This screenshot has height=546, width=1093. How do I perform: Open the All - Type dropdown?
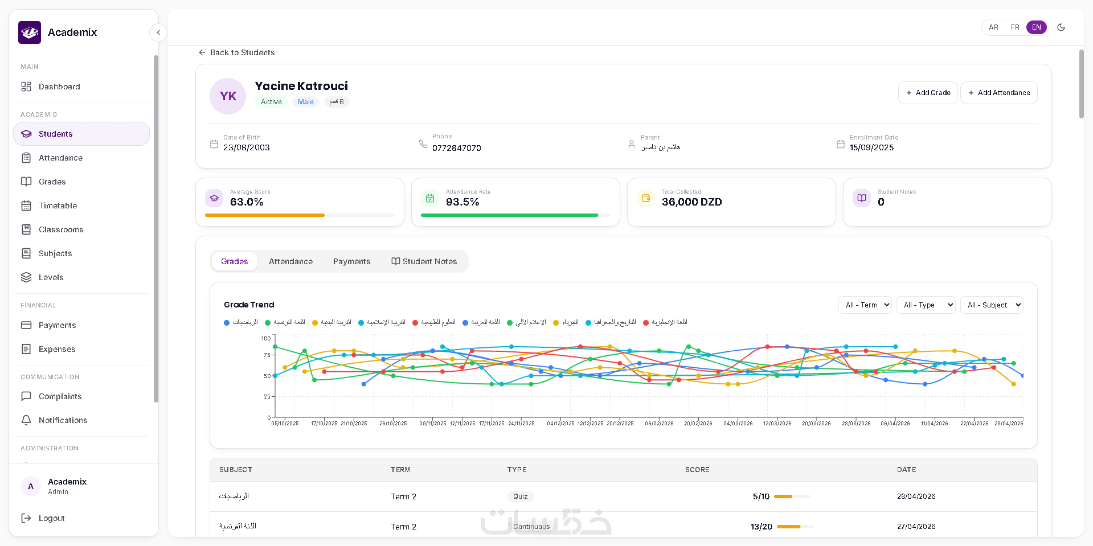point(926,305)
